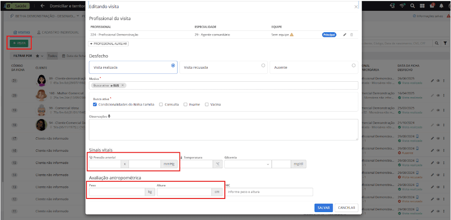Image resolution: width=451 pixels, height=220 pixels.
Task: Delete the professional using the trash icon
Action: (351, 35)
